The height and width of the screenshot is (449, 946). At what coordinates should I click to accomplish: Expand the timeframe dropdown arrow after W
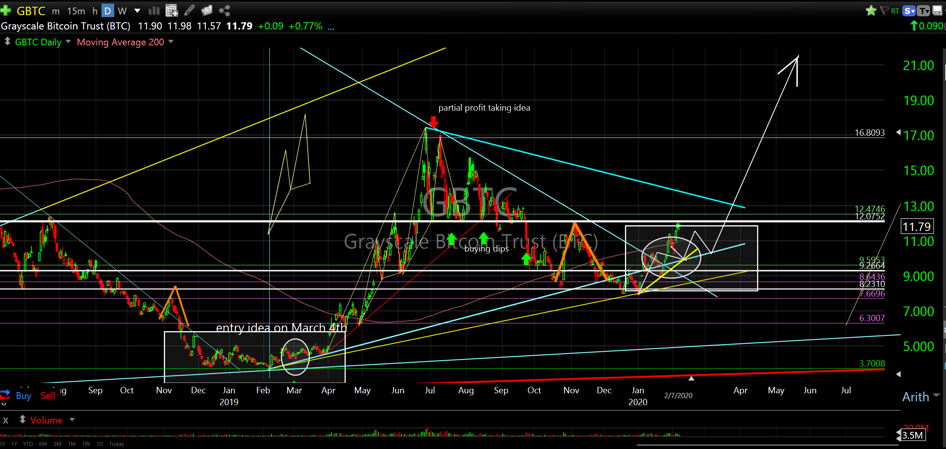tap(137, 11)
